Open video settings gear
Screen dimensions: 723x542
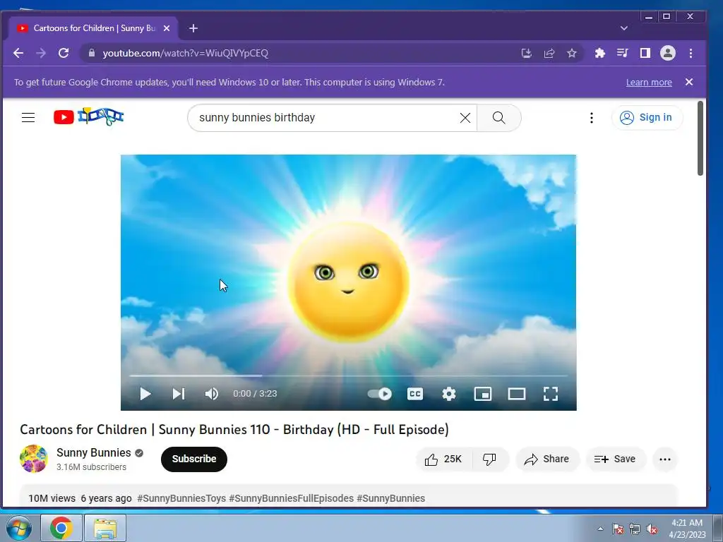pyautogui.click(x=448, y=394)
